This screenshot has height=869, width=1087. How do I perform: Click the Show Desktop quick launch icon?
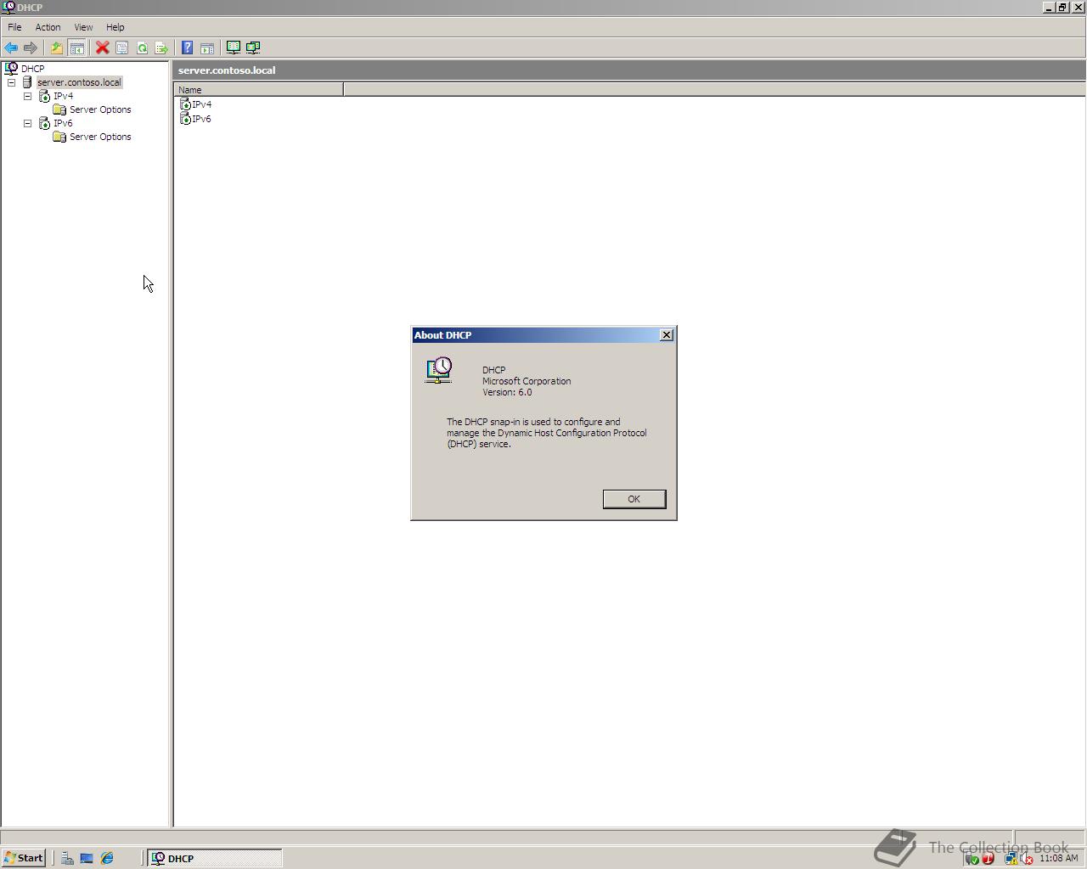(x=87, y=858)
